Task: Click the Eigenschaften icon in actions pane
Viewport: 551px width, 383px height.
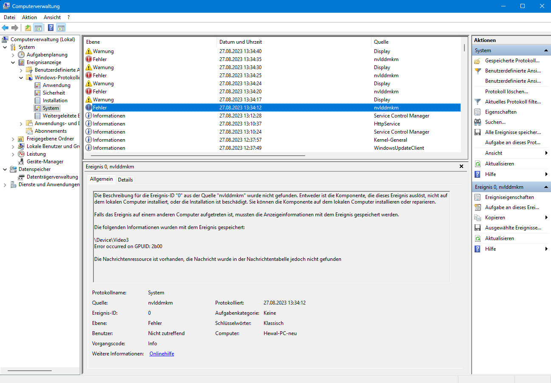Action: tap(478, 112)
